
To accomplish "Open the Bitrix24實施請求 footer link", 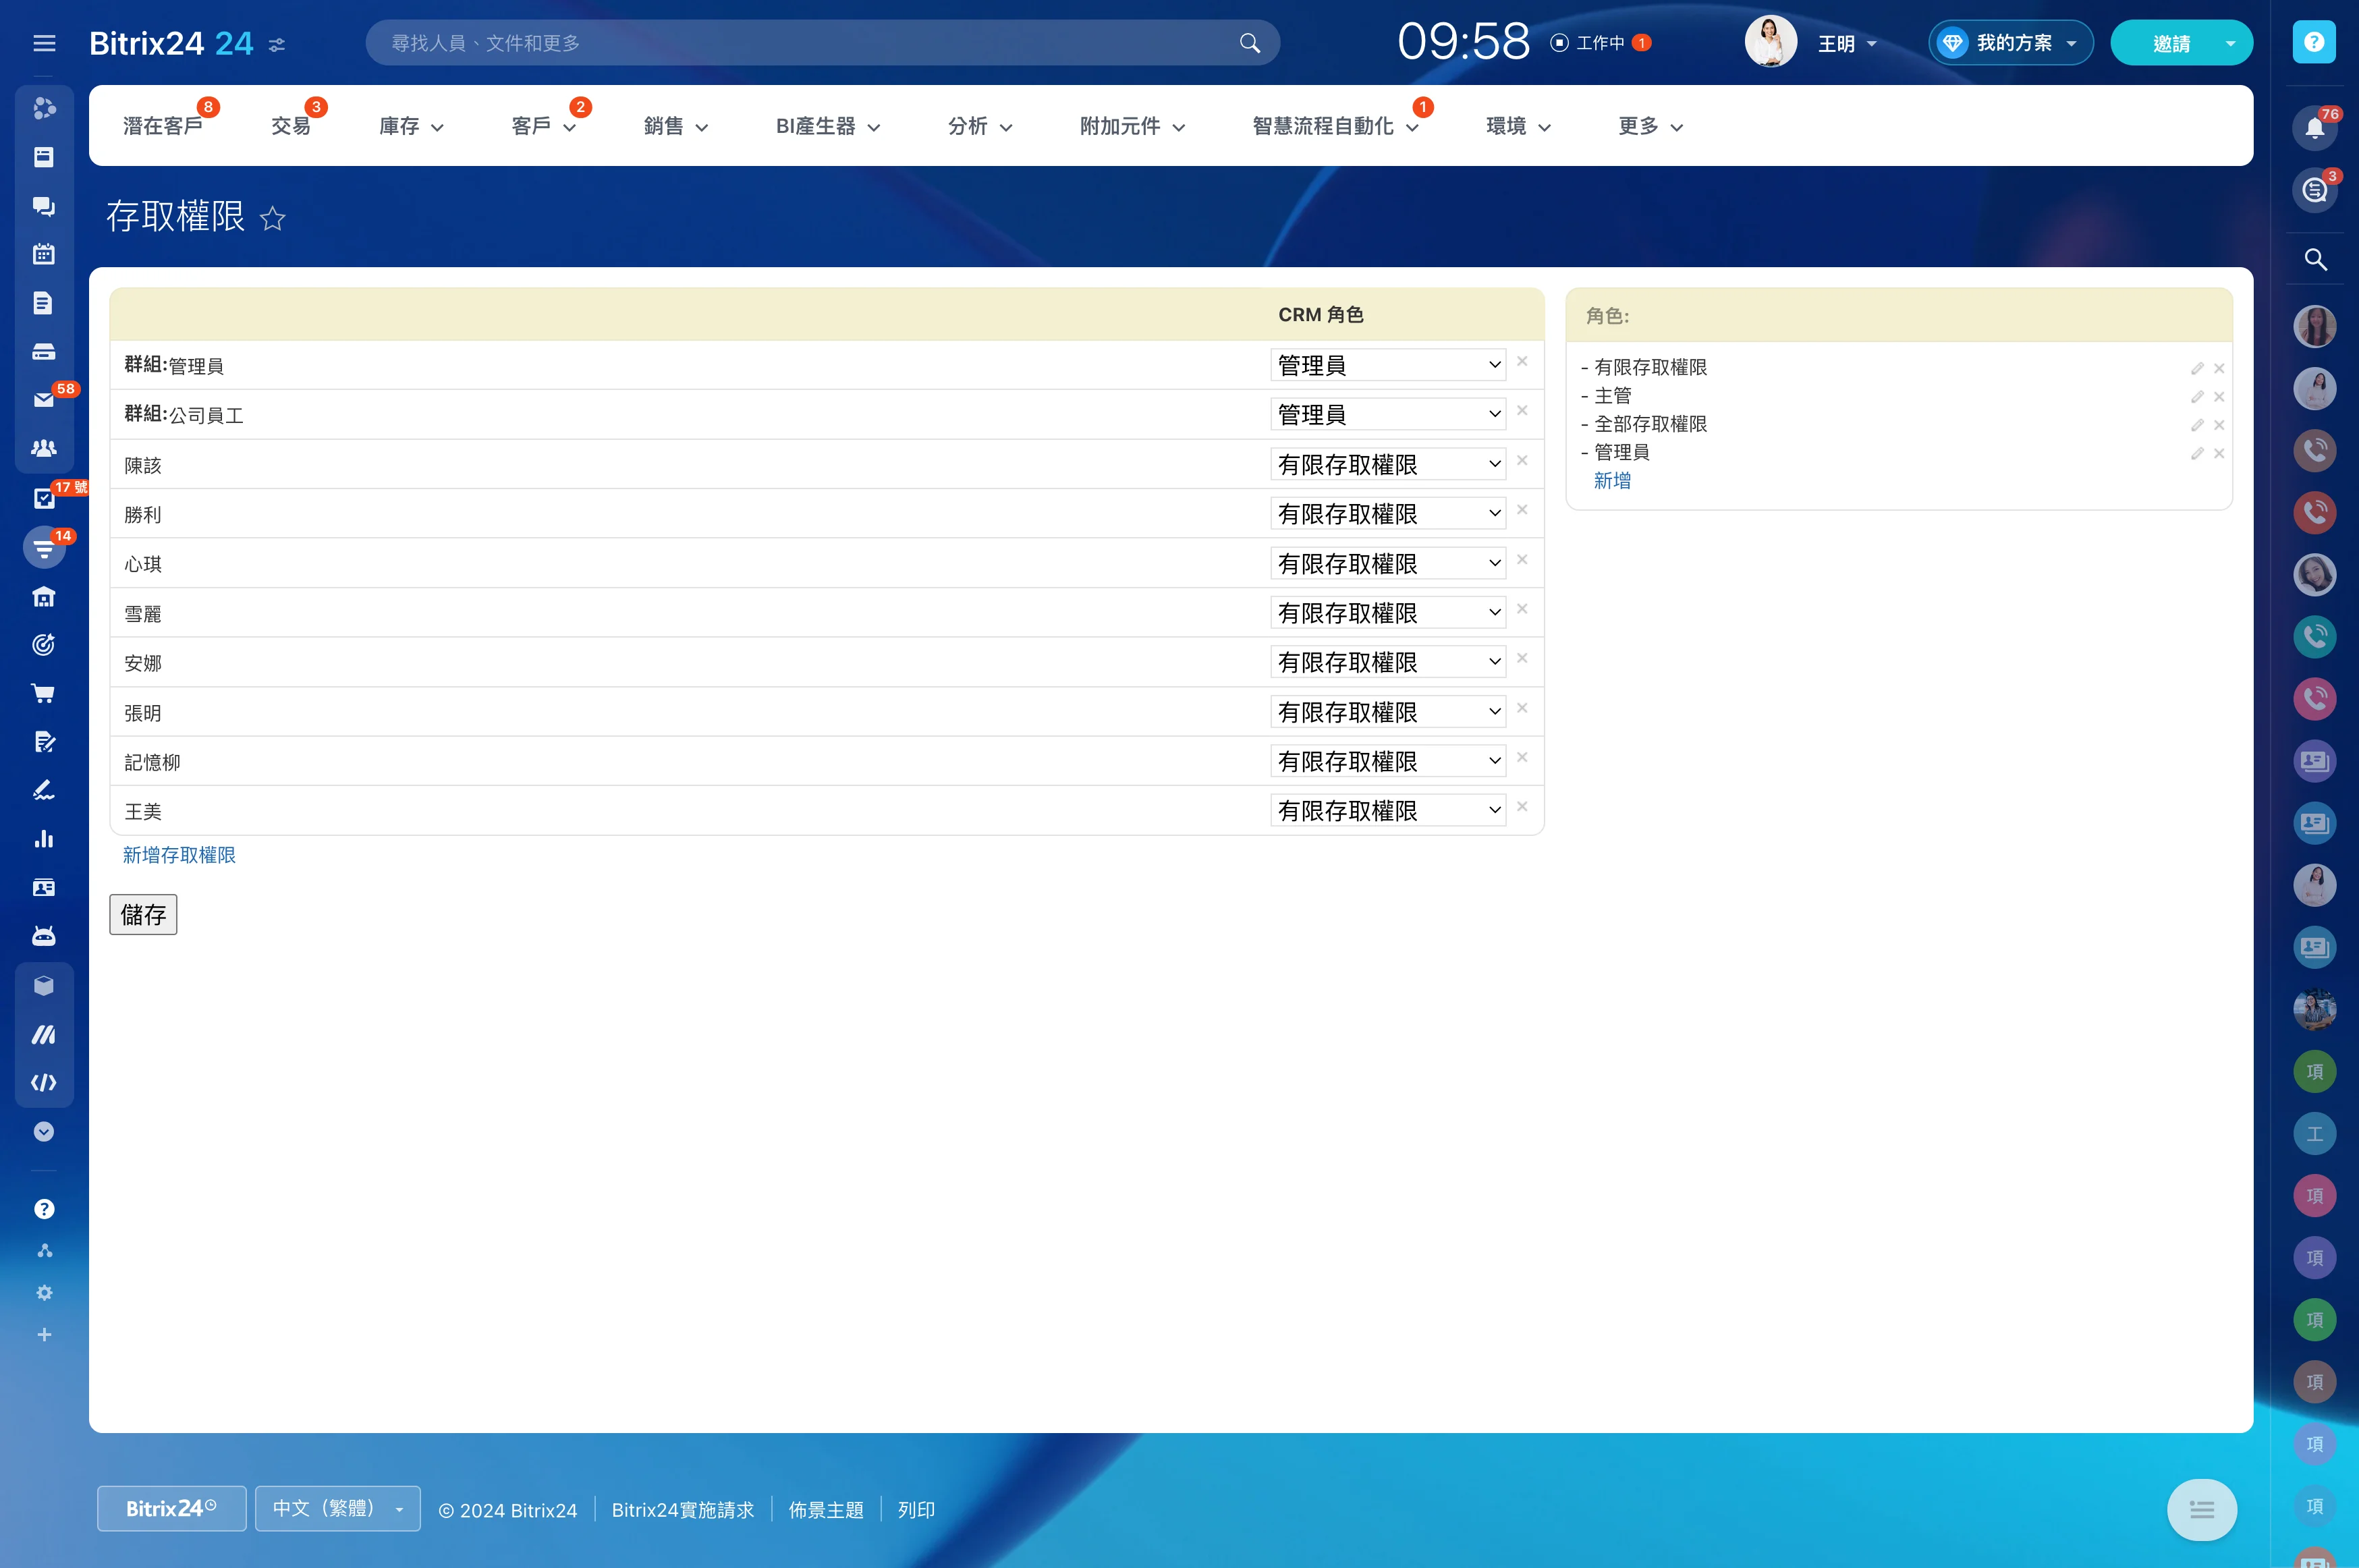I will pos(683,1510).
